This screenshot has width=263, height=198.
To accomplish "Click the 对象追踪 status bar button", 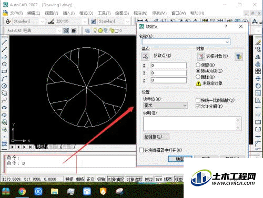I will (135, 179).
